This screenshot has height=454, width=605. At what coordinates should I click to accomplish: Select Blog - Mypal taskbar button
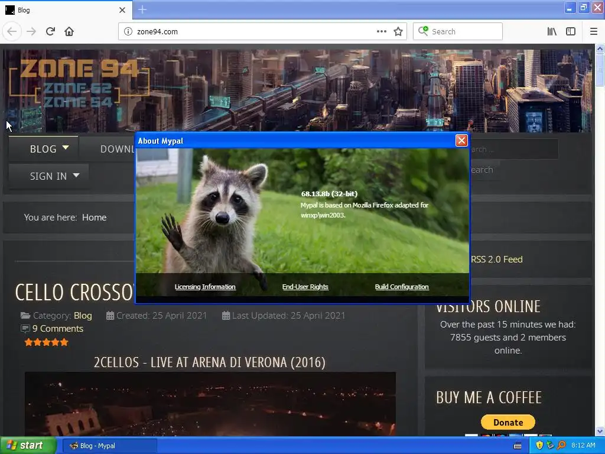[x=109, y=446]
